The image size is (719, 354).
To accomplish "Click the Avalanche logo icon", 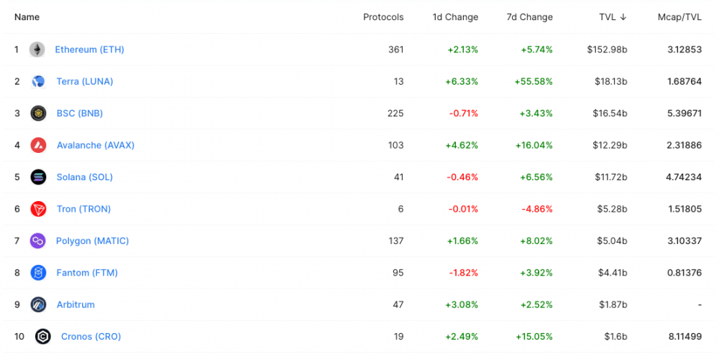I will pos(38,145).
